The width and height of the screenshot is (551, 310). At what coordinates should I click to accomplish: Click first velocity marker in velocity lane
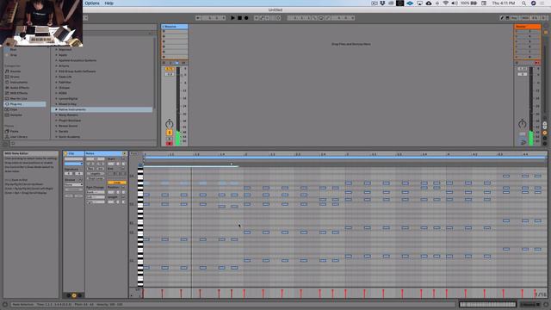tap(144, 293)
